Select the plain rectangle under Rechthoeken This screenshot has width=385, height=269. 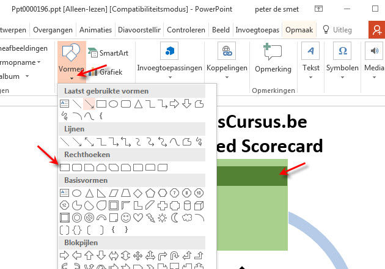[65, 168]
